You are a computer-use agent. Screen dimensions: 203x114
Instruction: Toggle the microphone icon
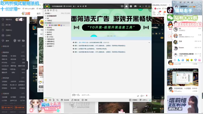click(x=54, y=100)
